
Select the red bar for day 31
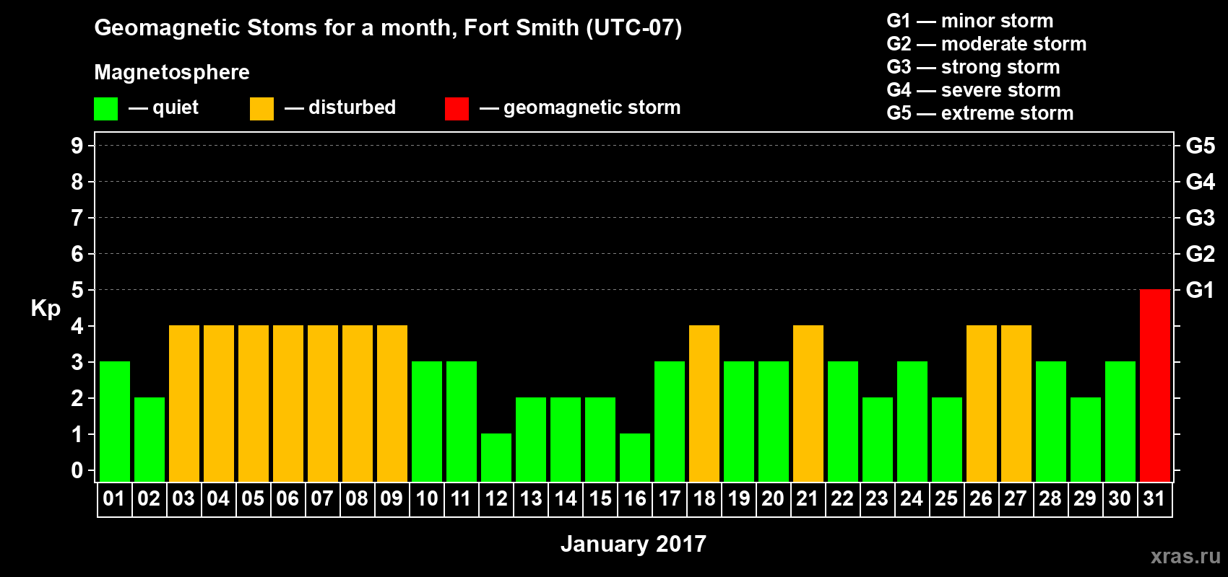pos(1154,385)
